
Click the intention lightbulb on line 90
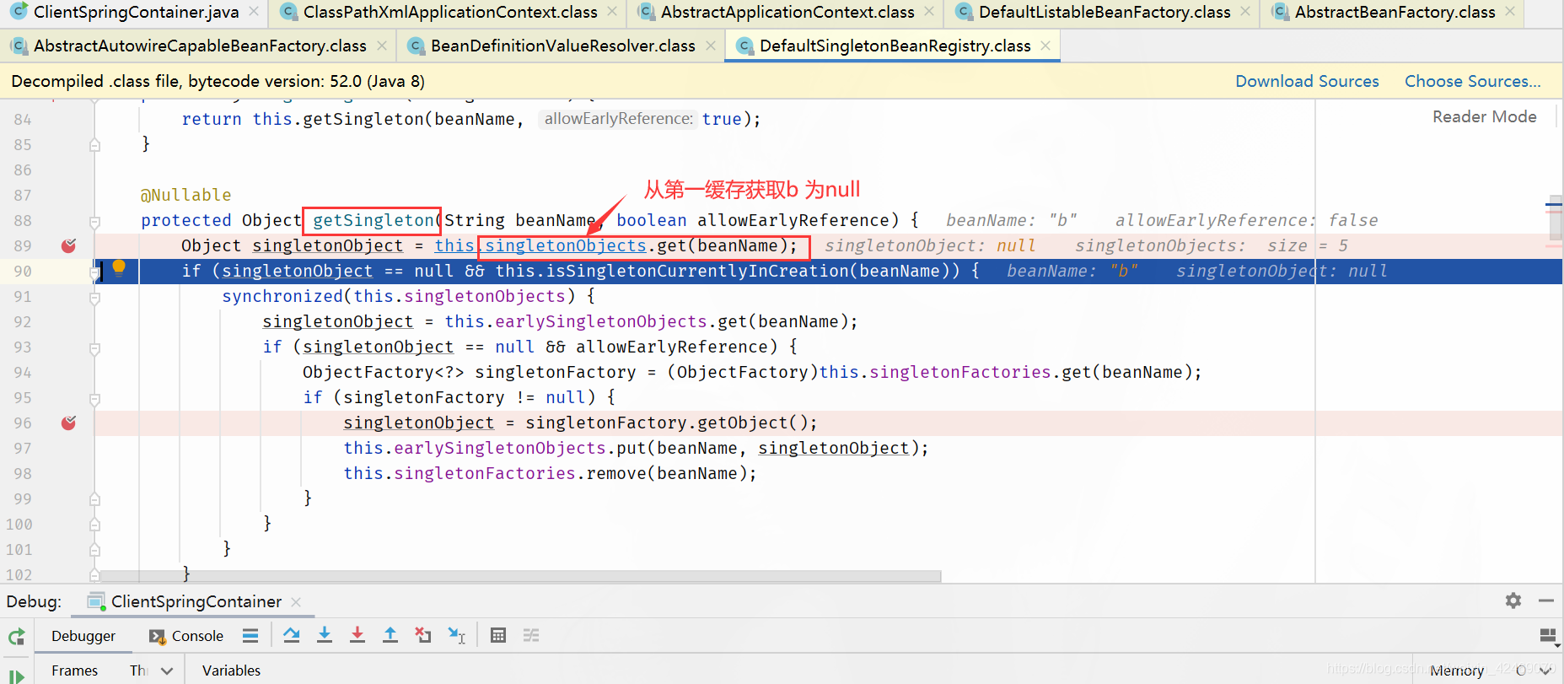pos(119,268)
